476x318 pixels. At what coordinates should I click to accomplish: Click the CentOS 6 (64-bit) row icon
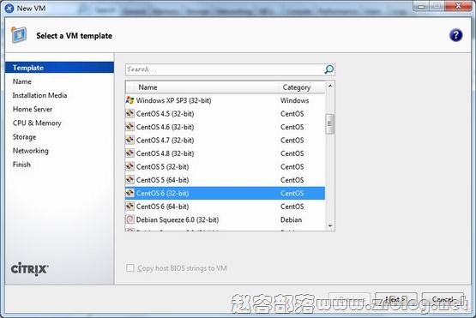(x=130, y=207)
